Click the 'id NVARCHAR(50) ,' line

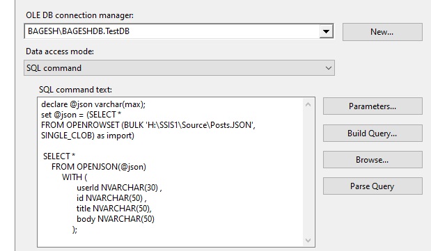point(111,198)
